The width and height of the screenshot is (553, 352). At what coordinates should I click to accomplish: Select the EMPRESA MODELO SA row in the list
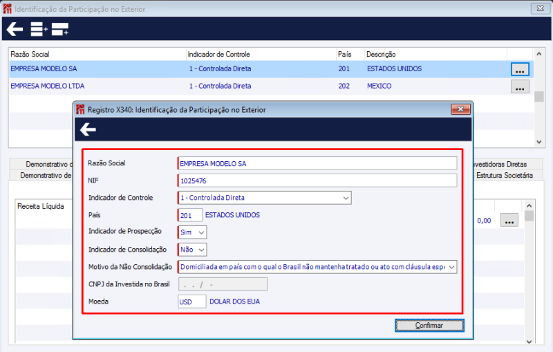pyautogui.click(x=271, y=68)
